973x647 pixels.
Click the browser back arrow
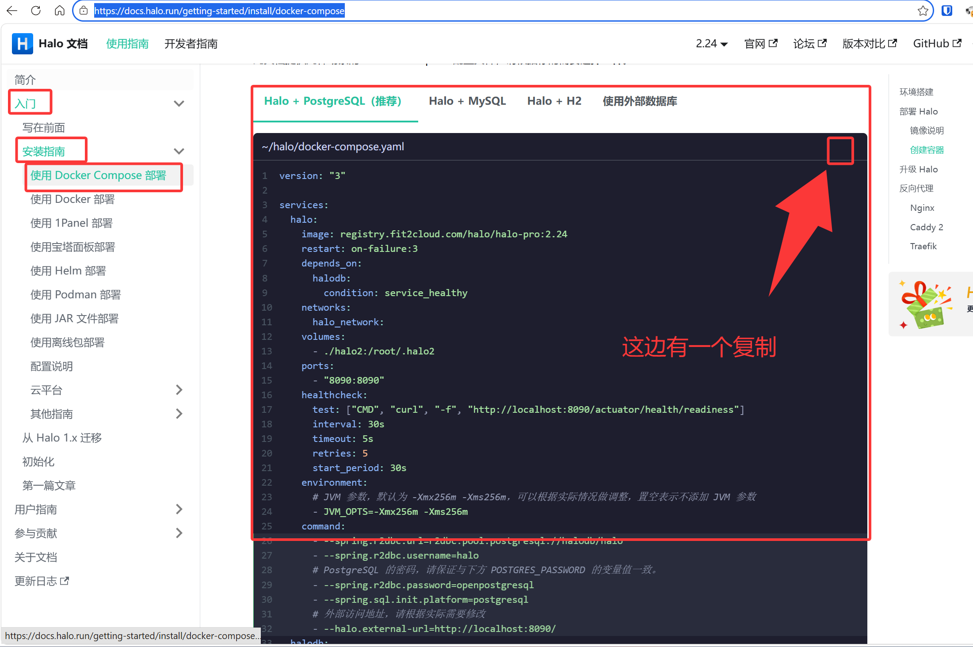12,11
